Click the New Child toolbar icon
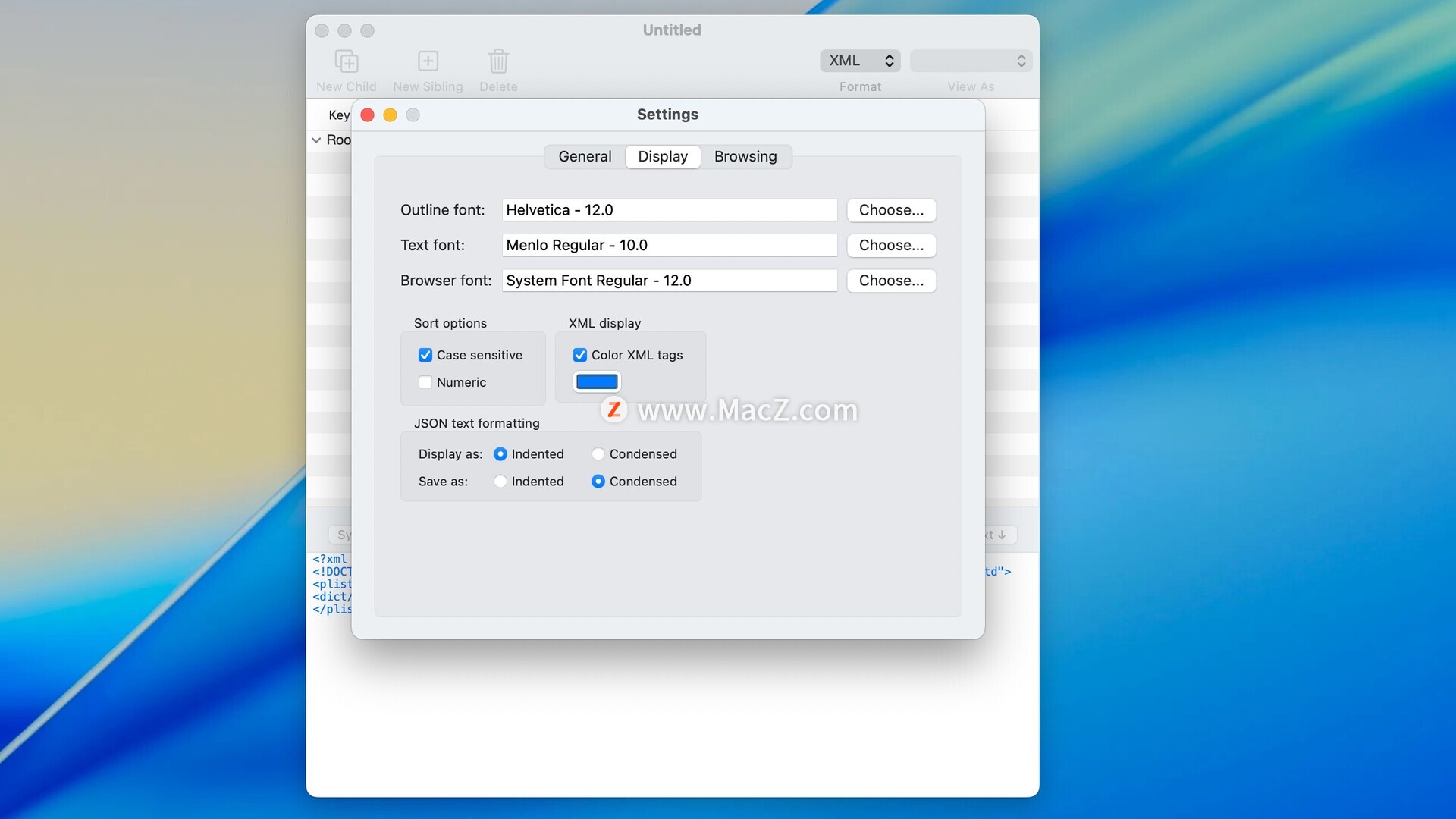 point(347,61)
